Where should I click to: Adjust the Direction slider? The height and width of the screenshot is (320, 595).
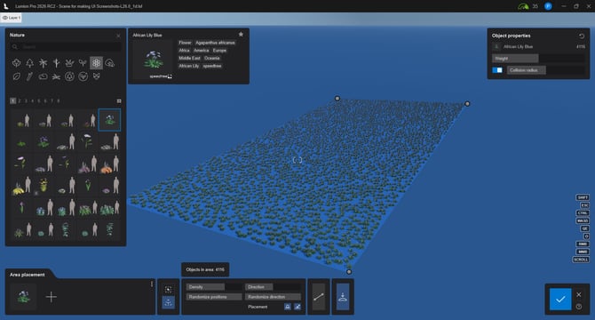coord(274,287)
